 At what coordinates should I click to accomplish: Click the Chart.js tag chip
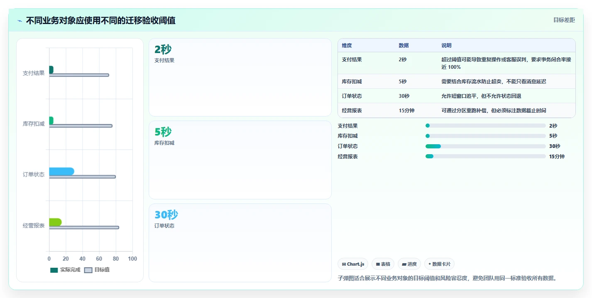tap(353, 264)
